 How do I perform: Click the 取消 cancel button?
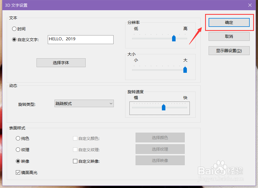point(229,36)
